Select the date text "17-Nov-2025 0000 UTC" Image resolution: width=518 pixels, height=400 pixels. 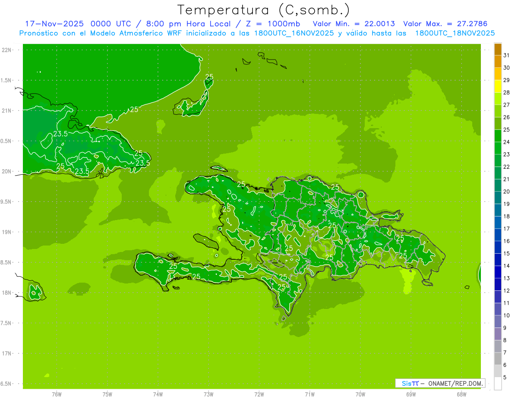78,24
